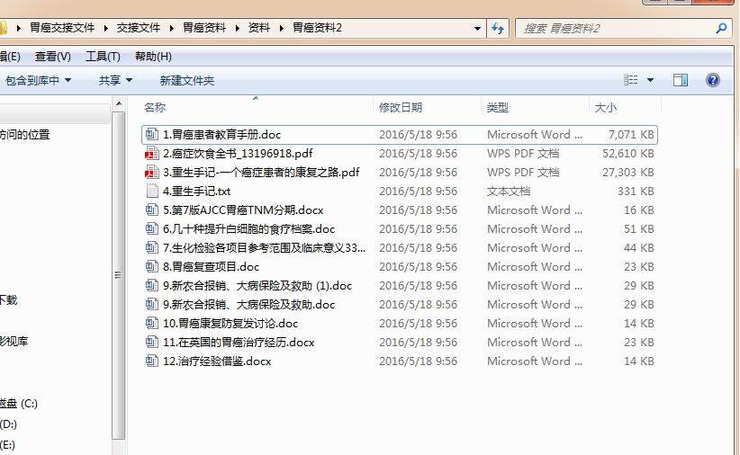The height and width of the screenshot is (455, 740).
Task: Expand the view options dropdown arrow
Action: coord(650,80)
